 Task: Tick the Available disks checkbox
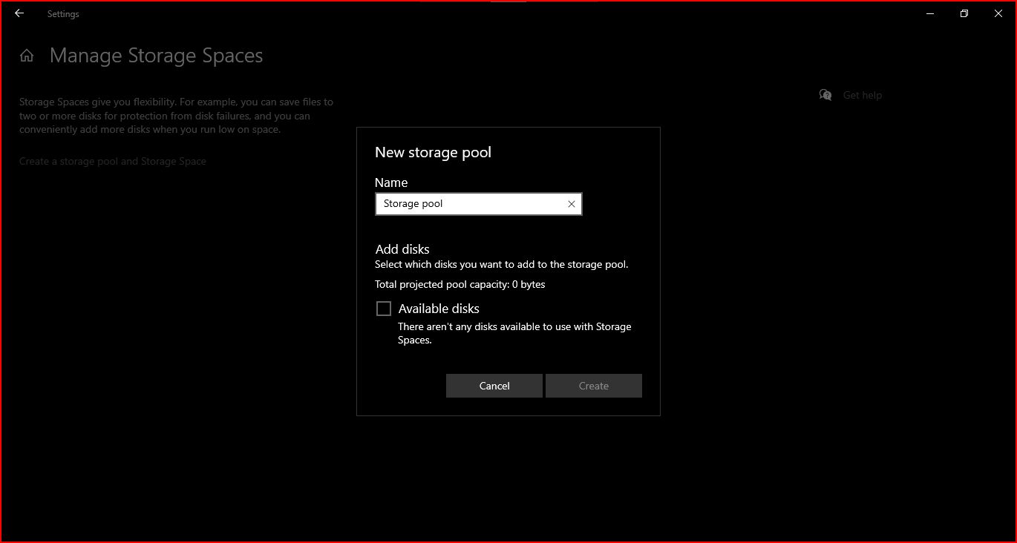click(384, 309)
